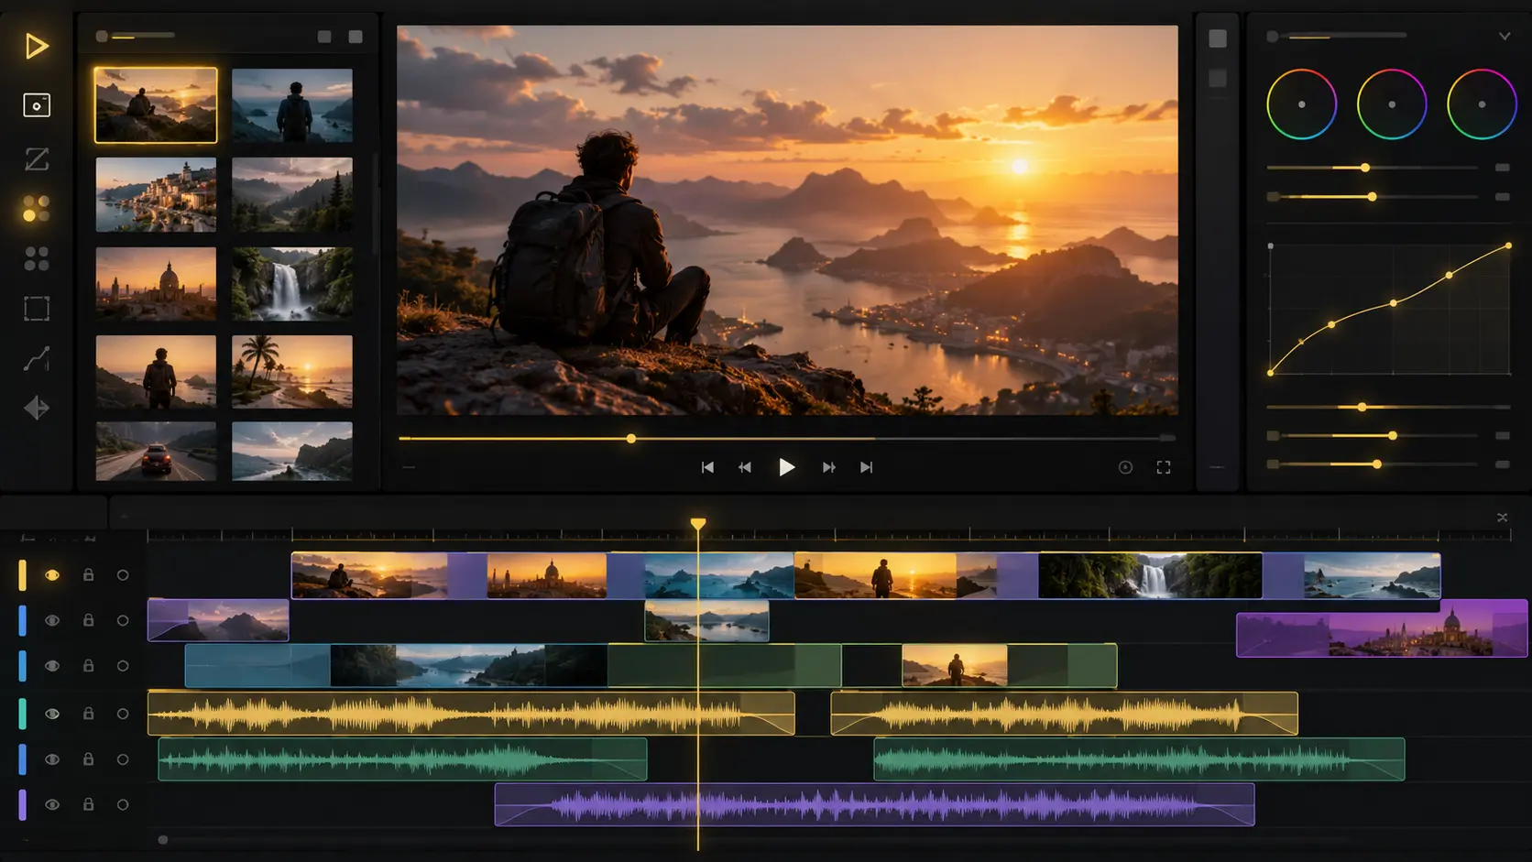
Task: Toggle the circle button on the yellow waveform track
Action: [x=123, y=714]
